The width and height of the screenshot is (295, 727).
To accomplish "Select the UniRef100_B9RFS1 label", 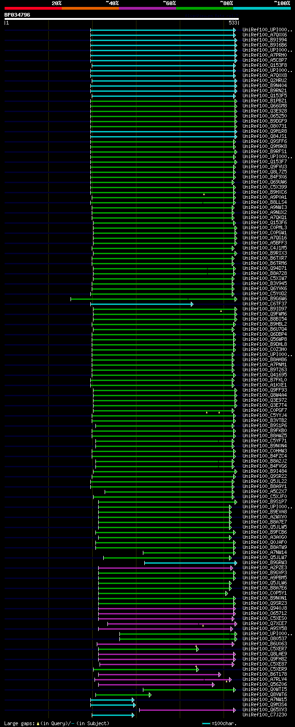I will (265, 152).
